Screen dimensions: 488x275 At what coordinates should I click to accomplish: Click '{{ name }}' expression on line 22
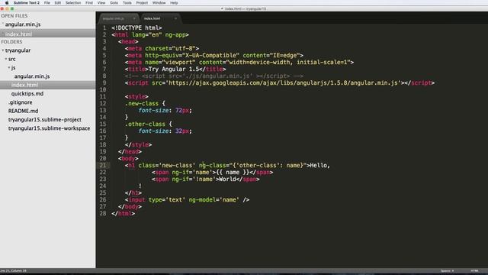click(233, 172)
